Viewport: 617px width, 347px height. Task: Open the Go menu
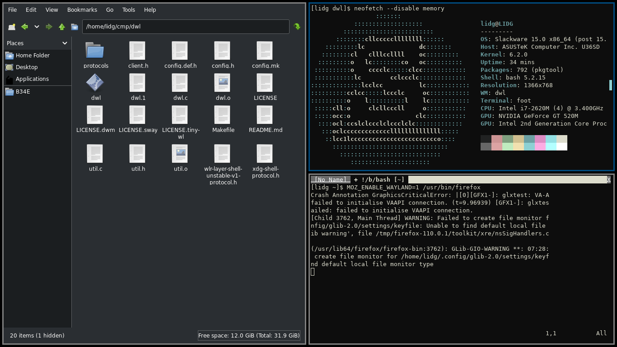110,9
